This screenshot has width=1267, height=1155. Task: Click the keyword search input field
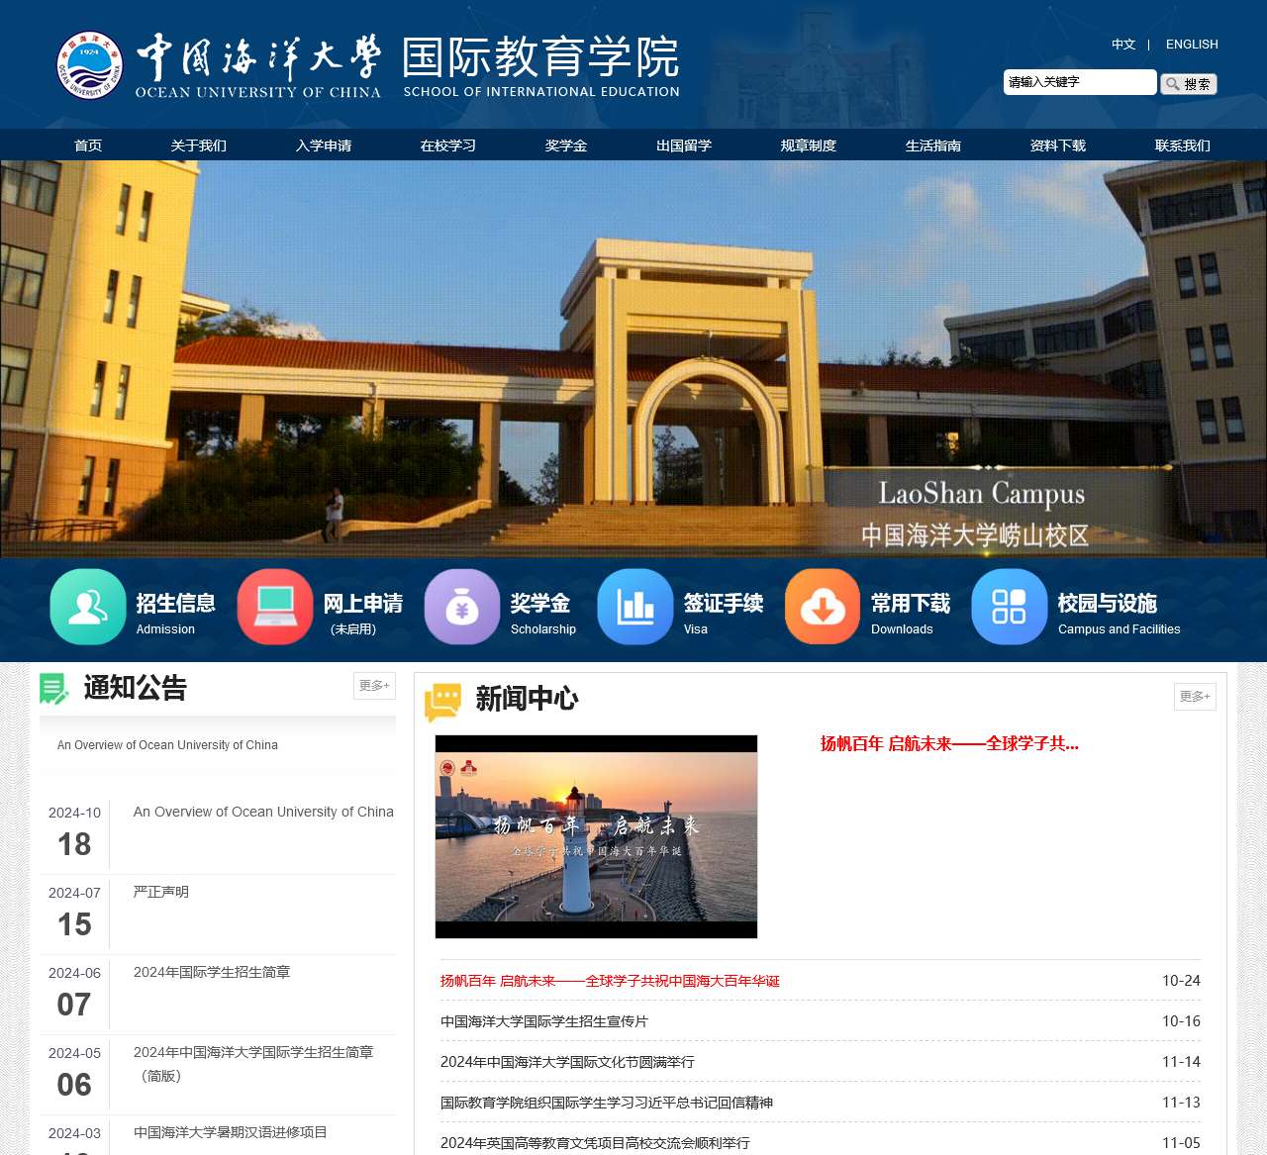1079,82
